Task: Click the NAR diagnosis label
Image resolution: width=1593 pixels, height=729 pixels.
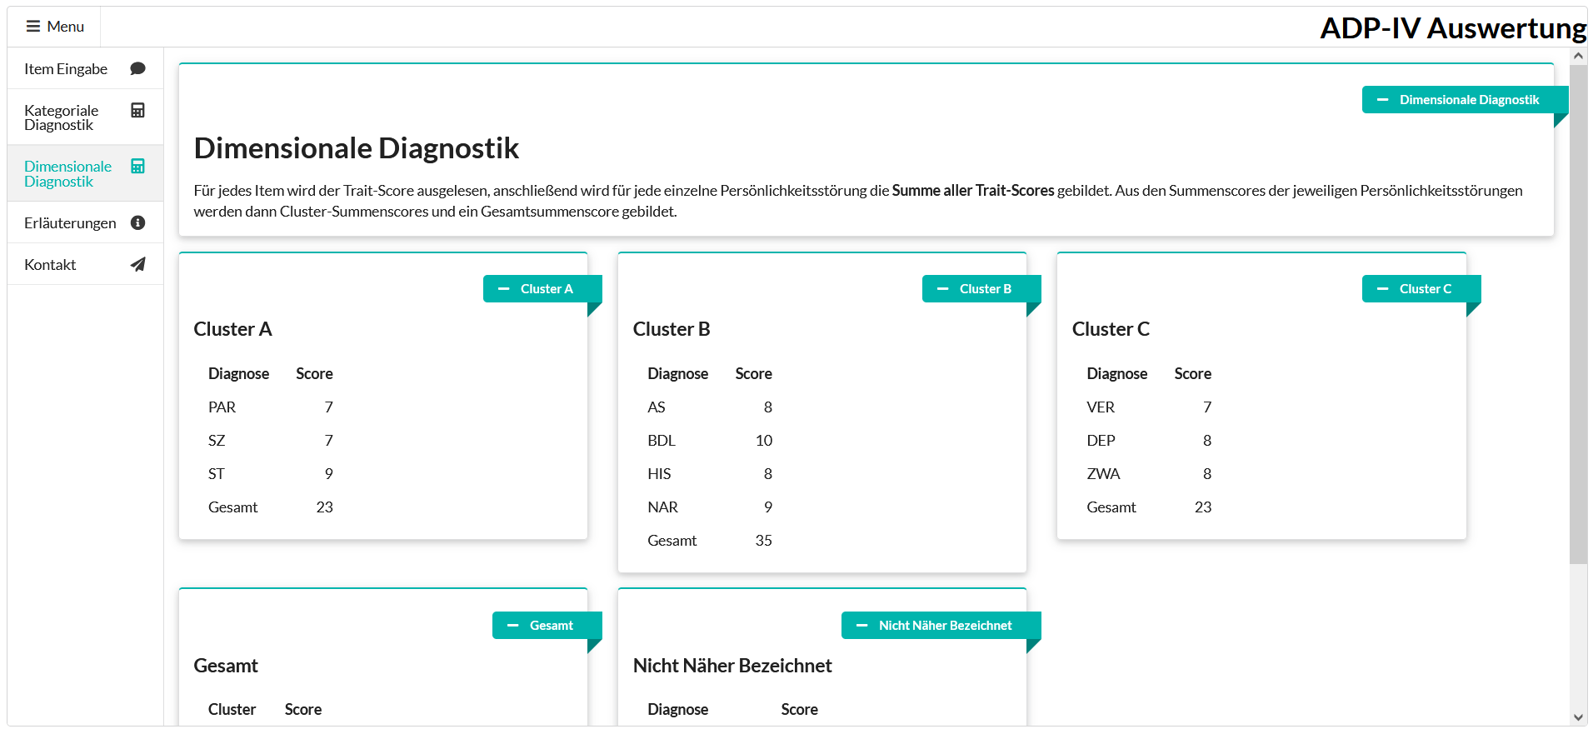Action: pos(662,507)
